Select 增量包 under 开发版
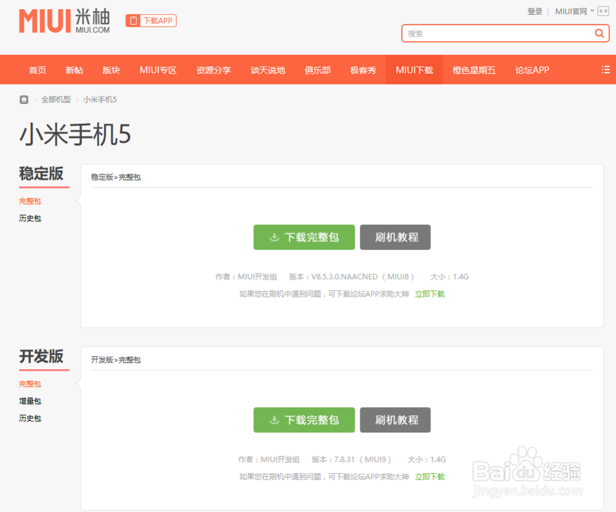 click(30, 401)
